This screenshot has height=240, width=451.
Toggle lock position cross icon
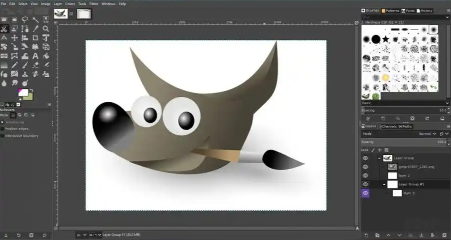[x=379, y=150]
